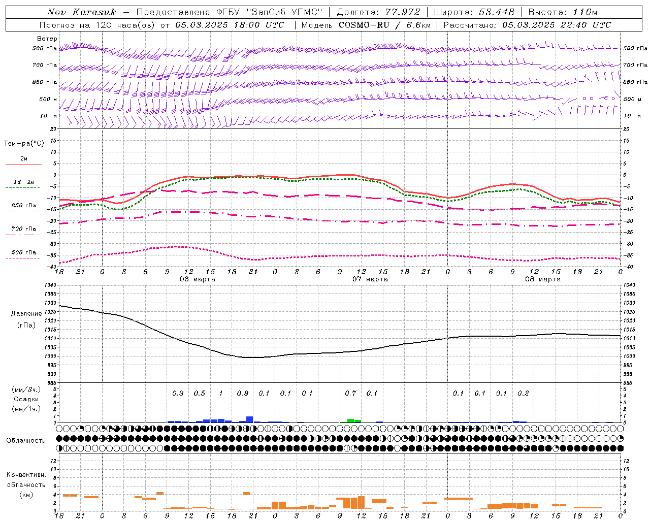Screen dimensions: 650x520
Task: Select the model name COSMO-RU / 6.6км
Action: [x=385, y=25]
